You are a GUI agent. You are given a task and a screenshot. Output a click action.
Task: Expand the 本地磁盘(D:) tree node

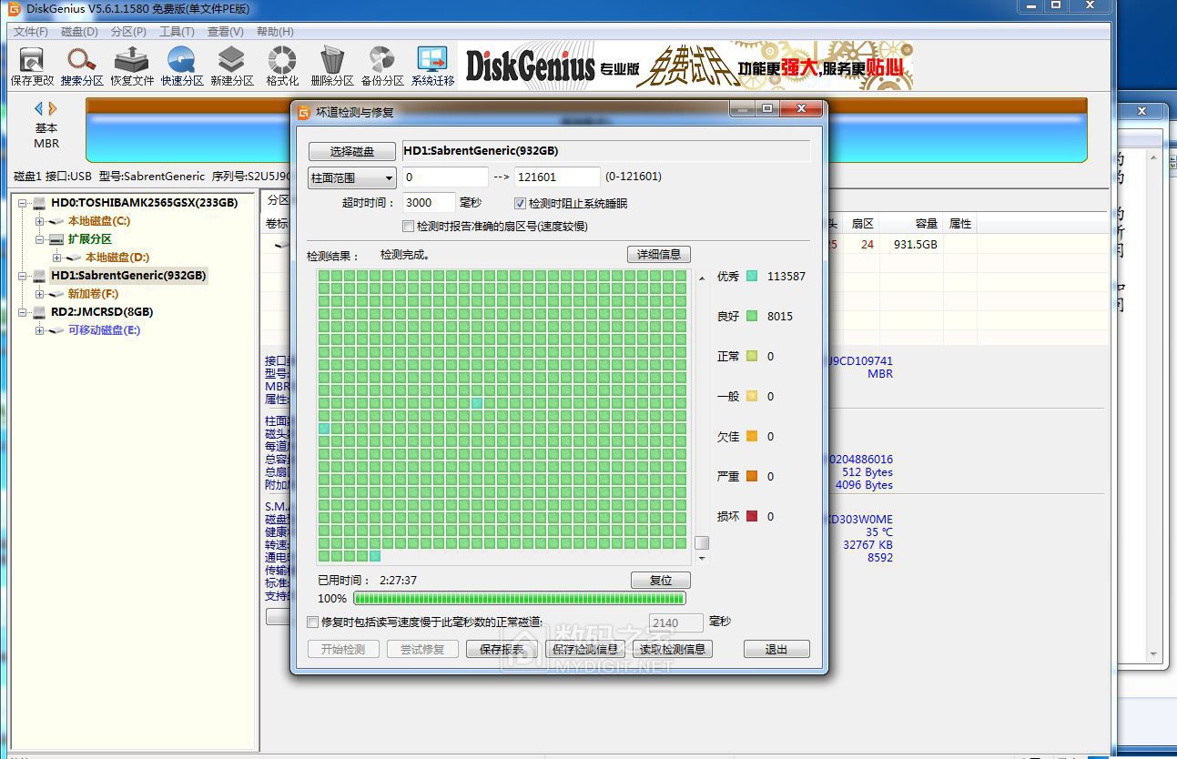point(57,258)
